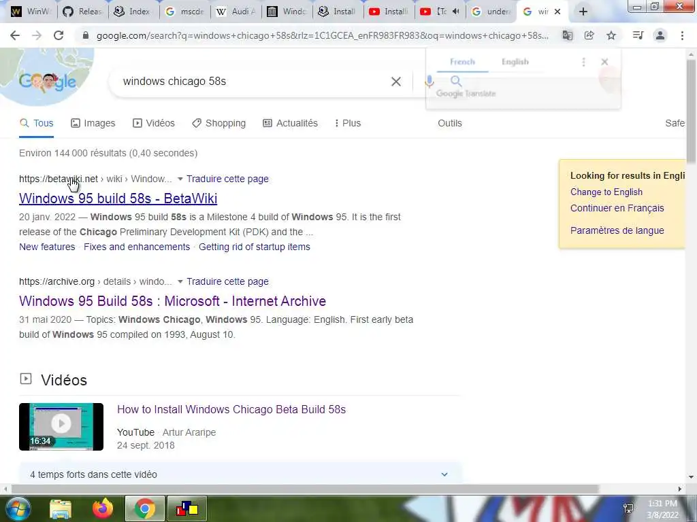
Task: Open Paramètres de langue
Action: tap(617, 230)
